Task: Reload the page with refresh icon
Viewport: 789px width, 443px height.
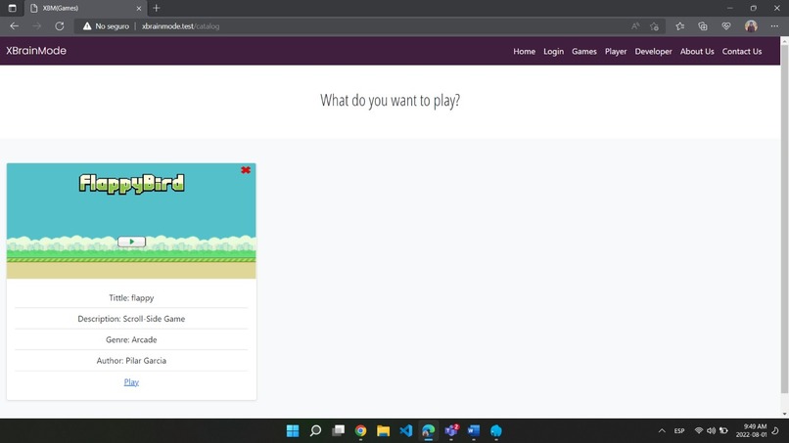Action: tap(60, 26)
